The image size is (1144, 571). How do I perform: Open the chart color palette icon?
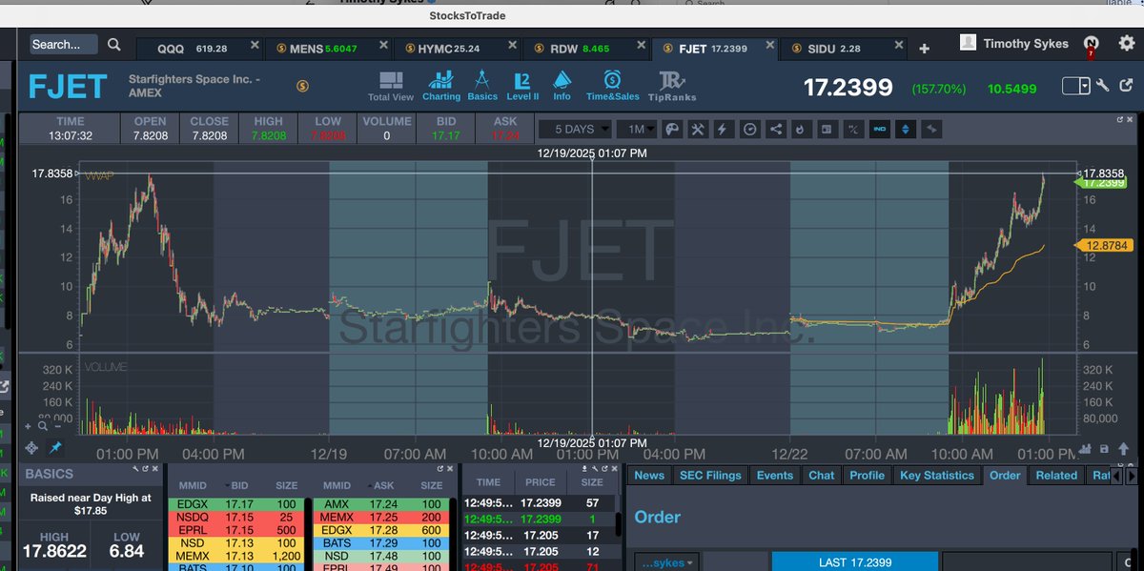(671, 129)
